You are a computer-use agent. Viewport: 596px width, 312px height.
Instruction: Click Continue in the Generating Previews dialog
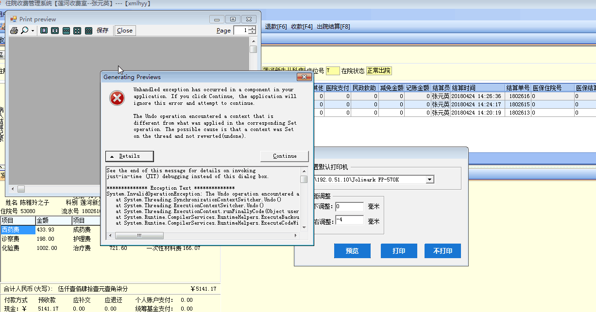285,156
